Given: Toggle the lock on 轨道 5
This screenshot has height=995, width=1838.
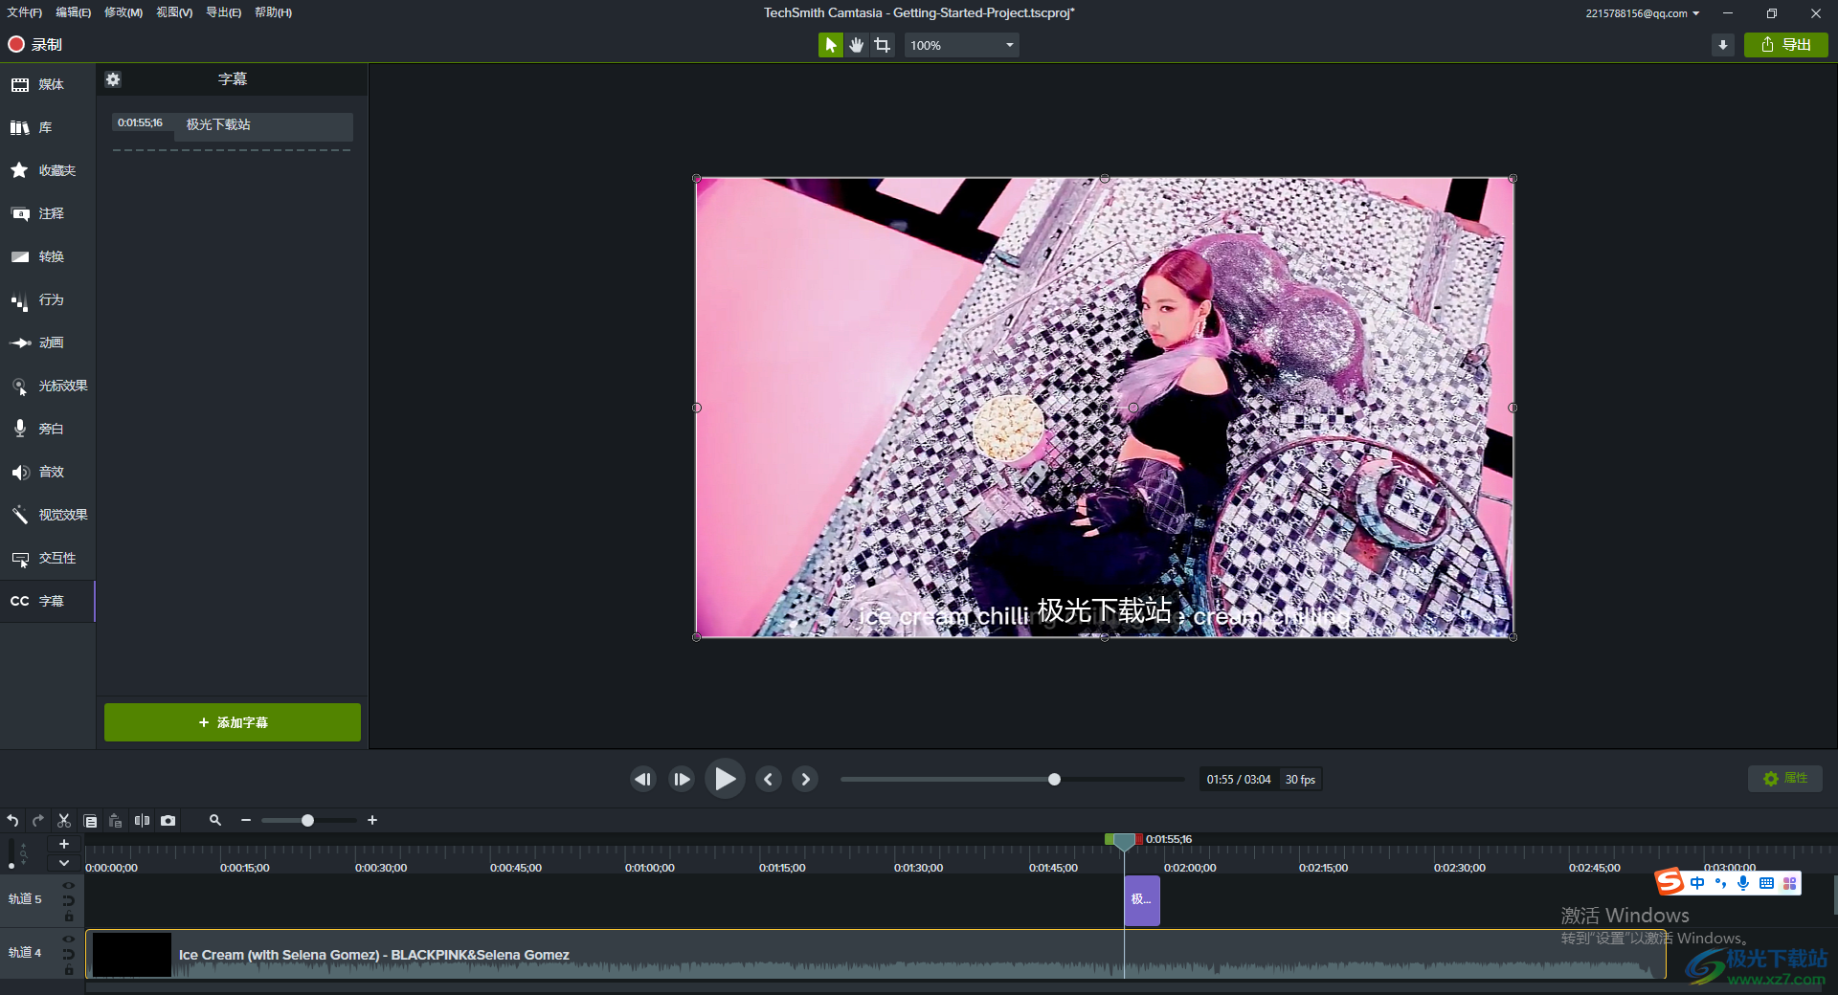Looking at the screenshot, I should 69,917.
